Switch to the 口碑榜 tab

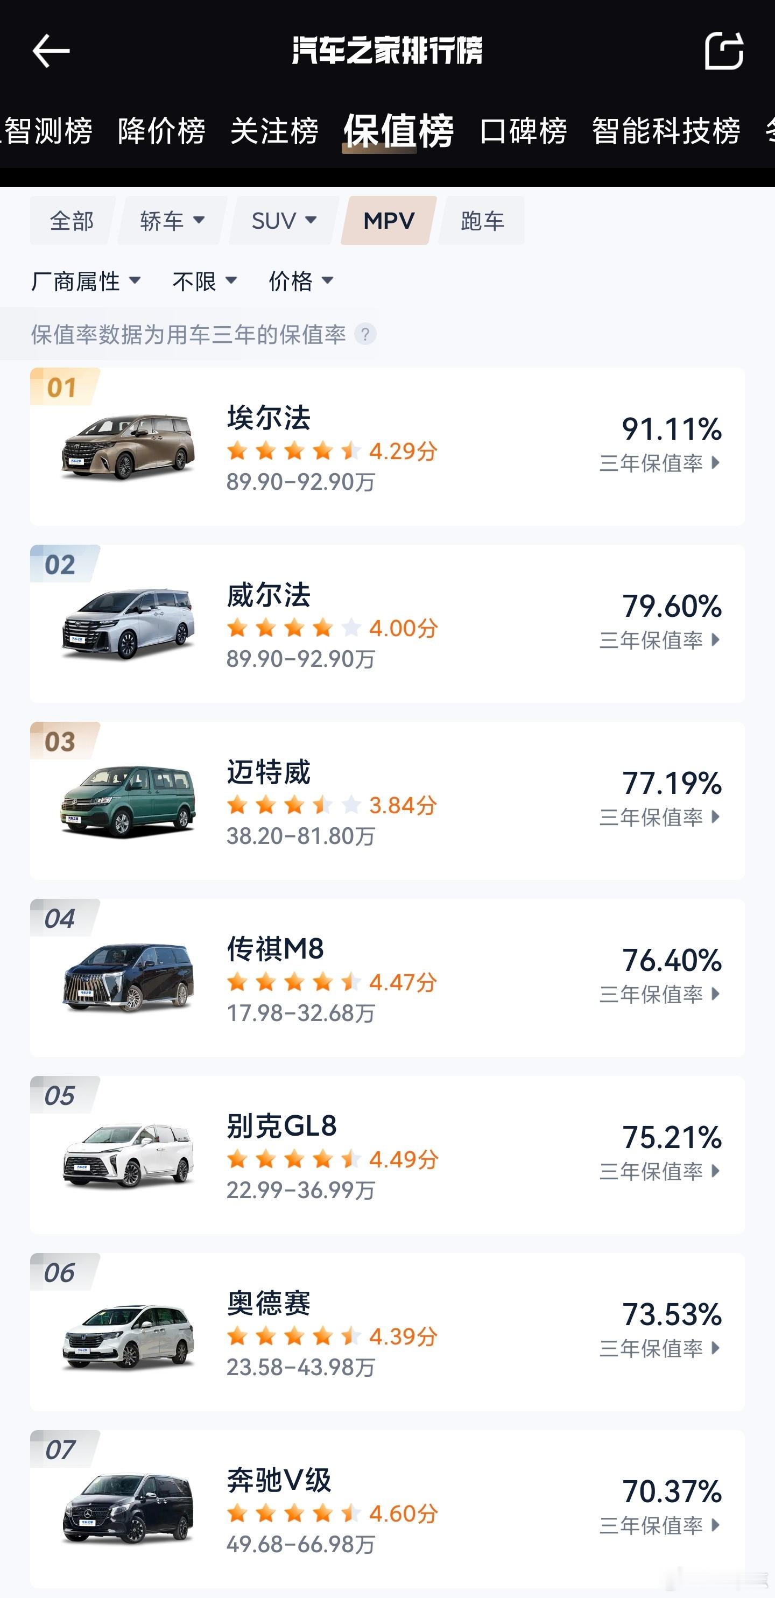(x=523, y=131)
